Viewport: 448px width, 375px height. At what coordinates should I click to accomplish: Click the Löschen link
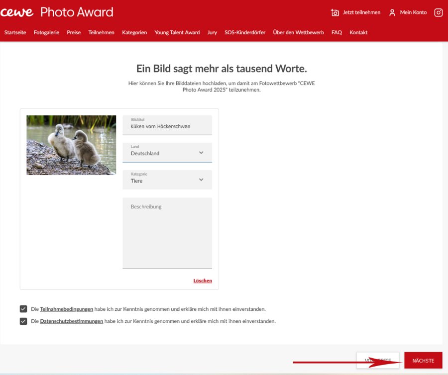203,281
